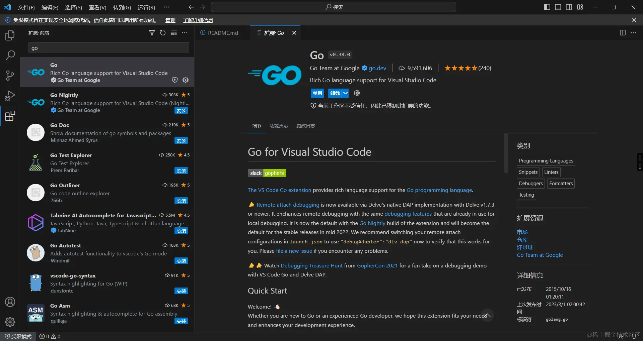
Task: Click the 管理 link in trust banner
Action: pos(170,20)
